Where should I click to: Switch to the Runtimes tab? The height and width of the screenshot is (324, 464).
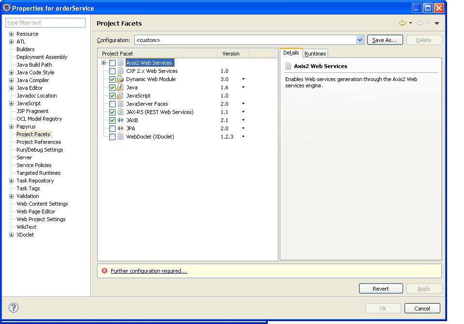tap(315, 54)
